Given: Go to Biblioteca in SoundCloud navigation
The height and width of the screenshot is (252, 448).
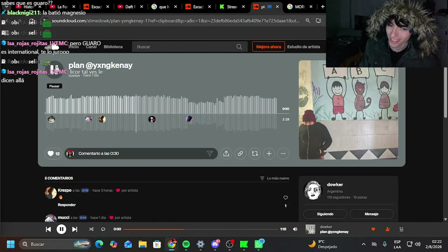Looking at the screenshot, I should [x=113, y=47].
